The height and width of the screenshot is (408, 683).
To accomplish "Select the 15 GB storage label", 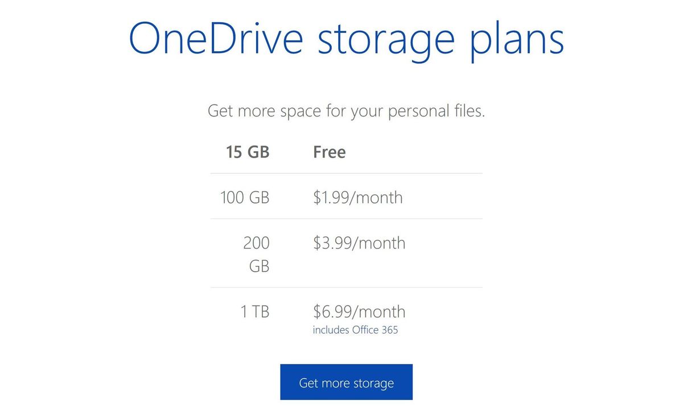I will 248,152.
